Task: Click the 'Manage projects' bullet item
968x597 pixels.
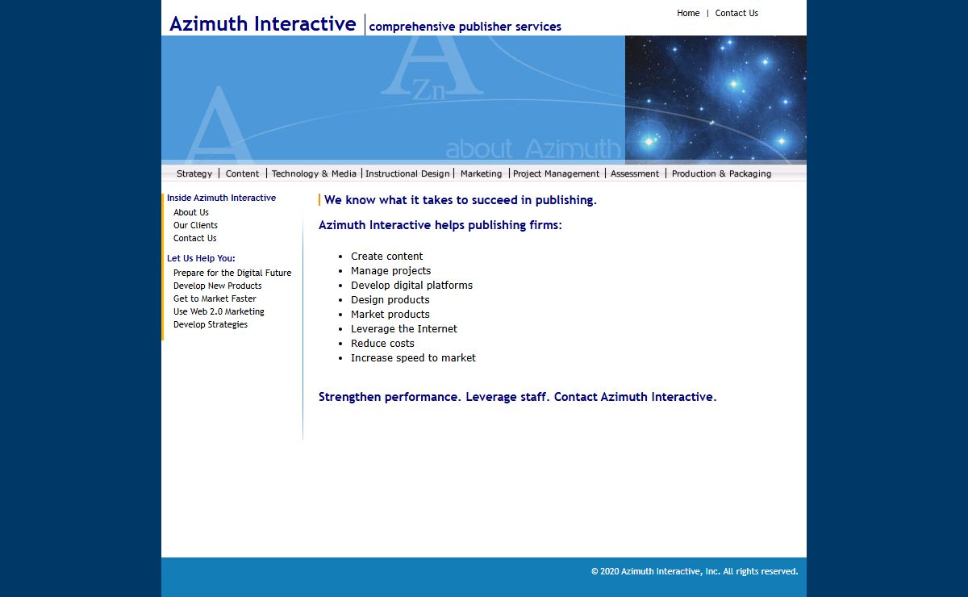Action: [x=390, y=271]
